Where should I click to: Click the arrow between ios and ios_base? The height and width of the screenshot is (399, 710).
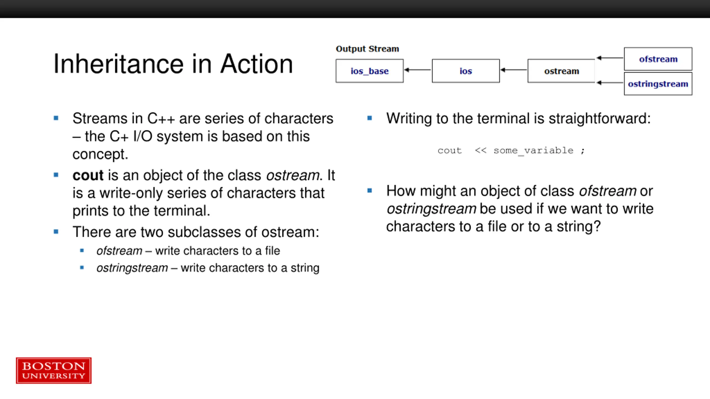point(418,70)
